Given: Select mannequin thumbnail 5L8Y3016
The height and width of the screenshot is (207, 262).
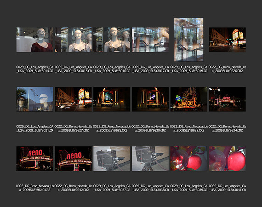Looking at the screenshot, I should tap(112, 40).
